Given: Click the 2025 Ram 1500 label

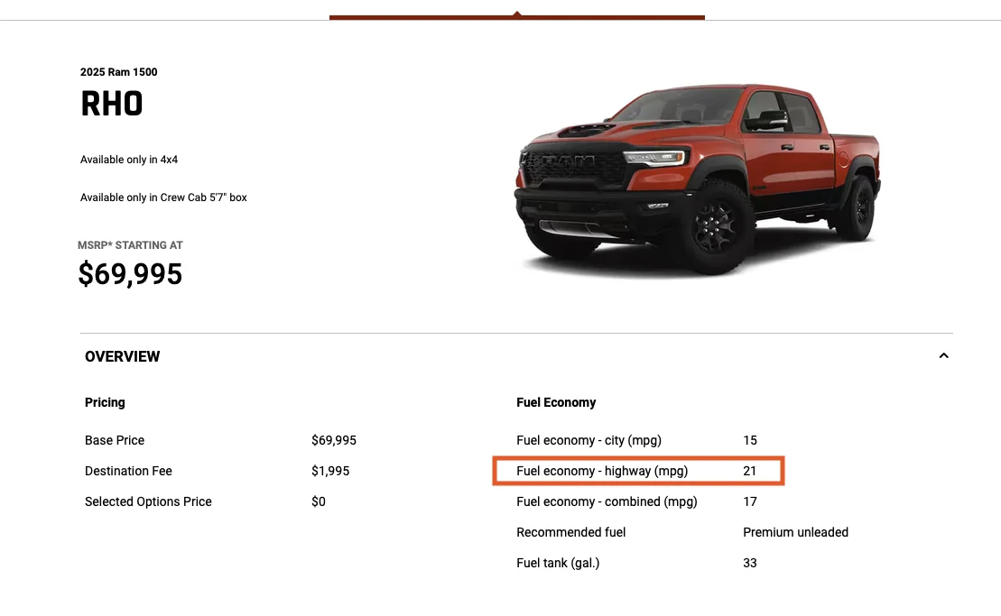Looking at the screenshot, I should coord(119,72).
